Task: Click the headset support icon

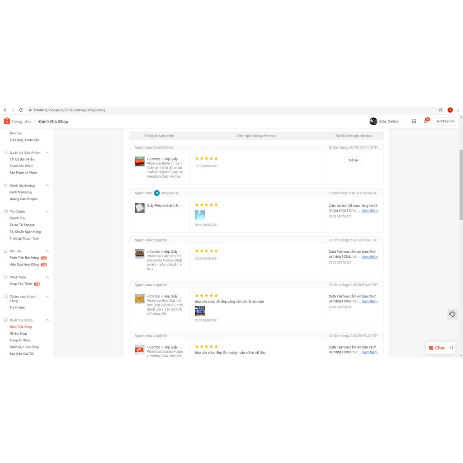Action: coord(452,314)
